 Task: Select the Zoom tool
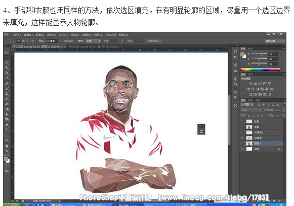7,151
